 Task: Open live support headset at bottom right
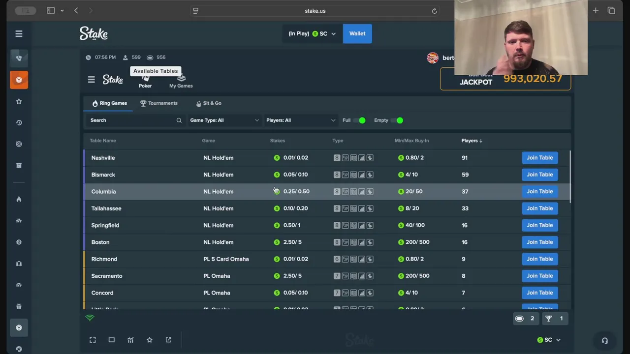tap(604, 341)
